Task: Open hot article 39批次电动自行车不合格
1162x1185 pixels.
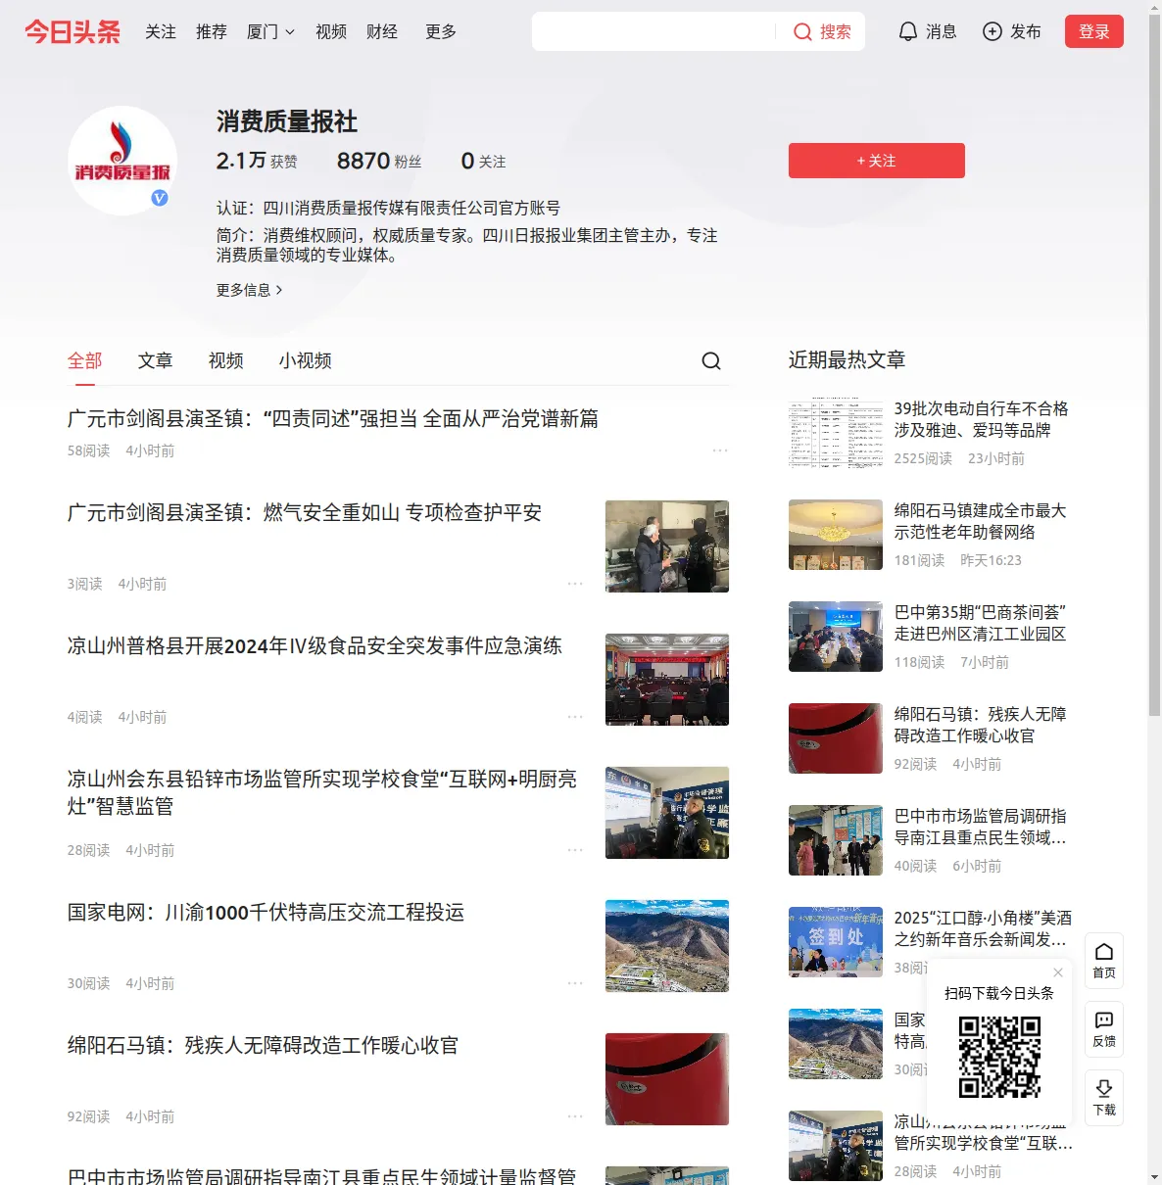Action: pos(981,419)
